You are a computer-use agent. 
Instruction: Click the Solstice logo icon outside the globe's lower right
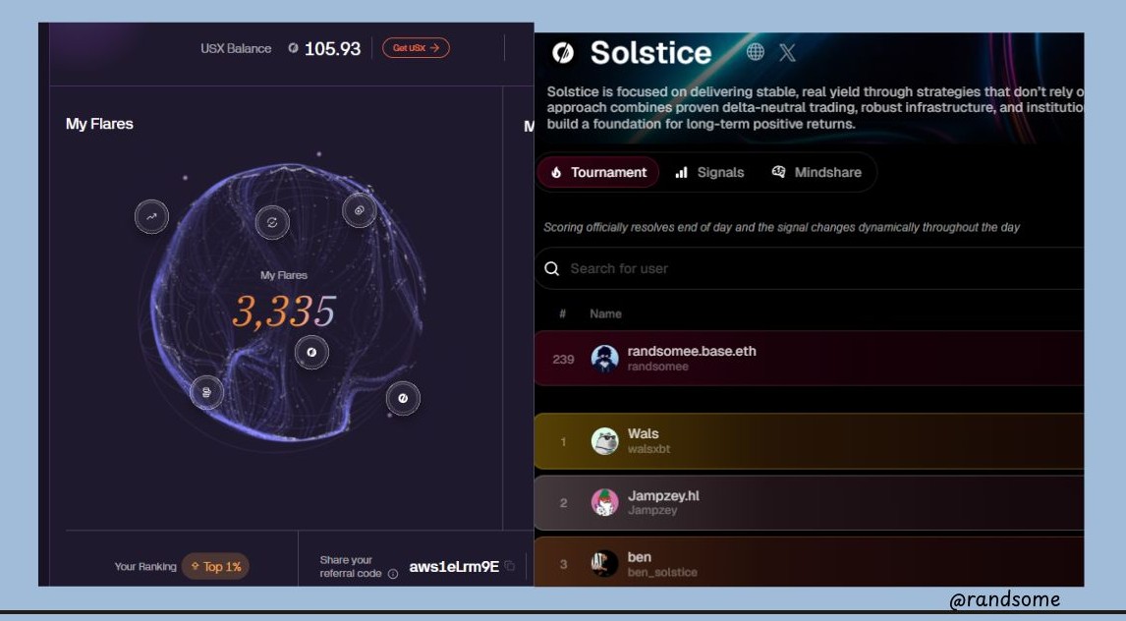tap(403, 398)
